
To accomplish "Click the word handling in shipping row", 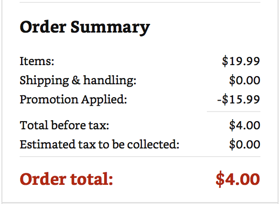I will pos(110,80).
